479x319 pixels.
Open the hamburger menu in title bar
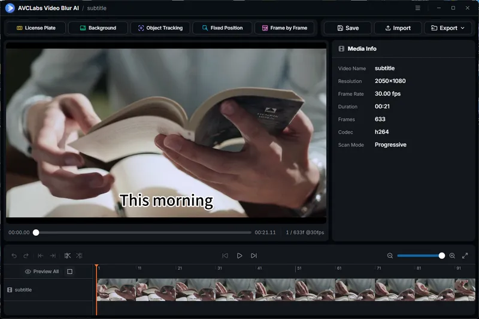(x=417, y=8)
